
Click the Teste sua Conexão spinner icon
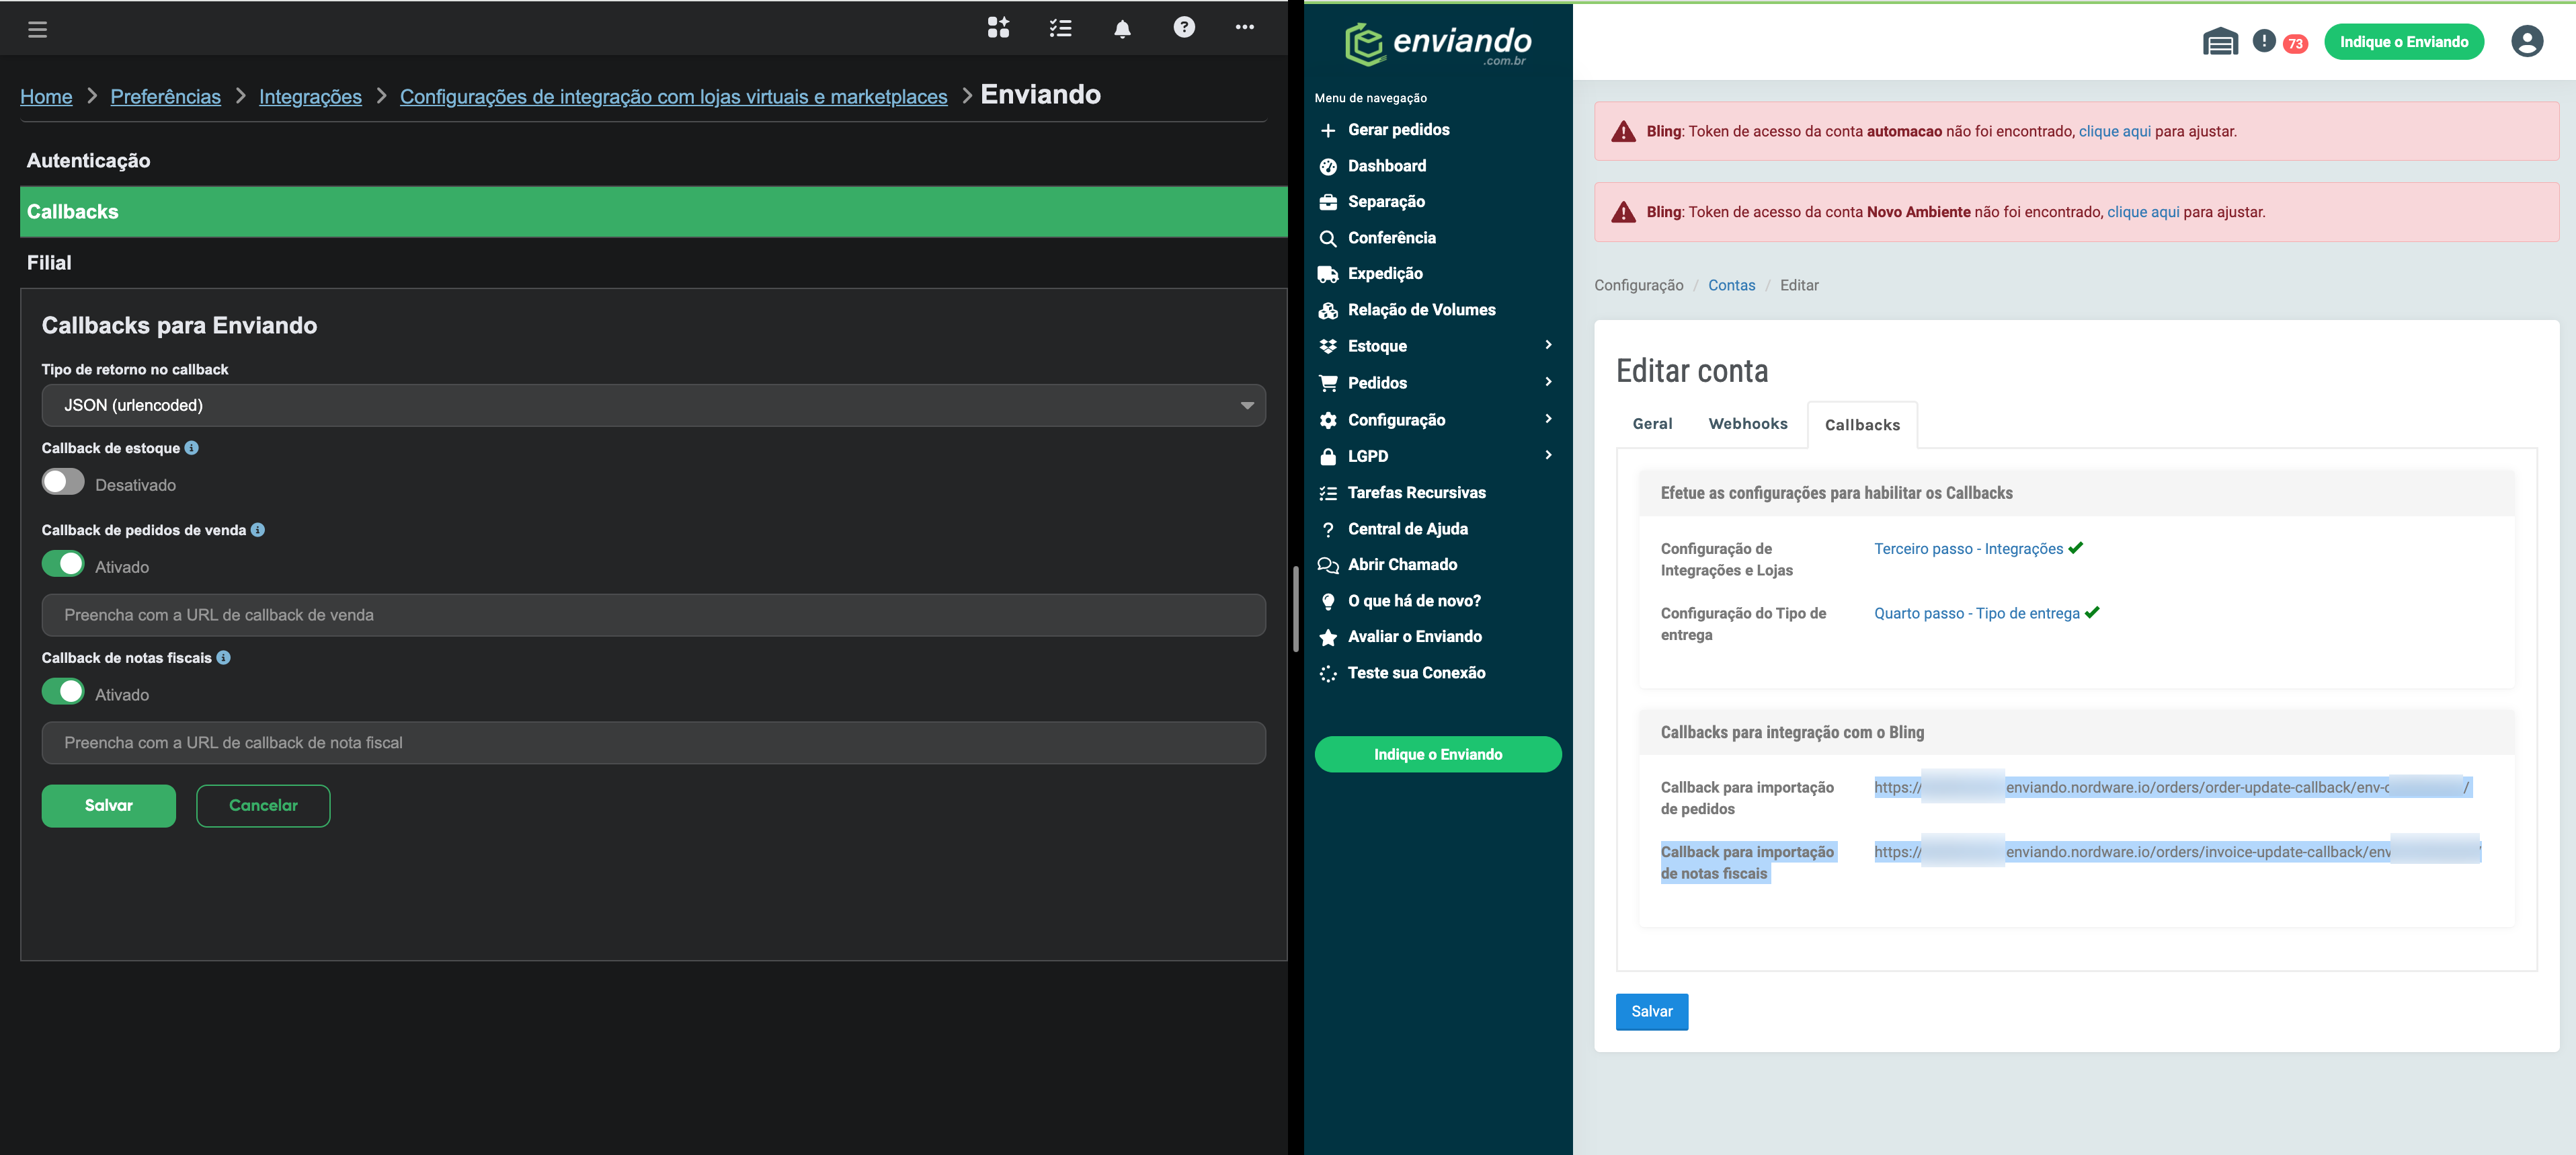(1328, 674)
